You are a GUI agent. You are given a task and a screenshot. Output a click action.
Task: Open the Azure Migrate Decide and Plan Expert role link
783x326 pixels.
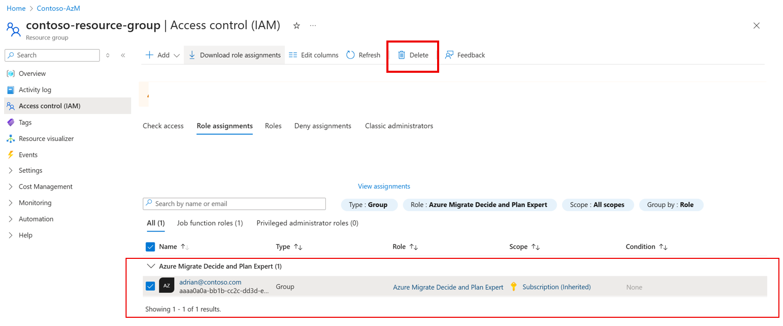point(448,288)
